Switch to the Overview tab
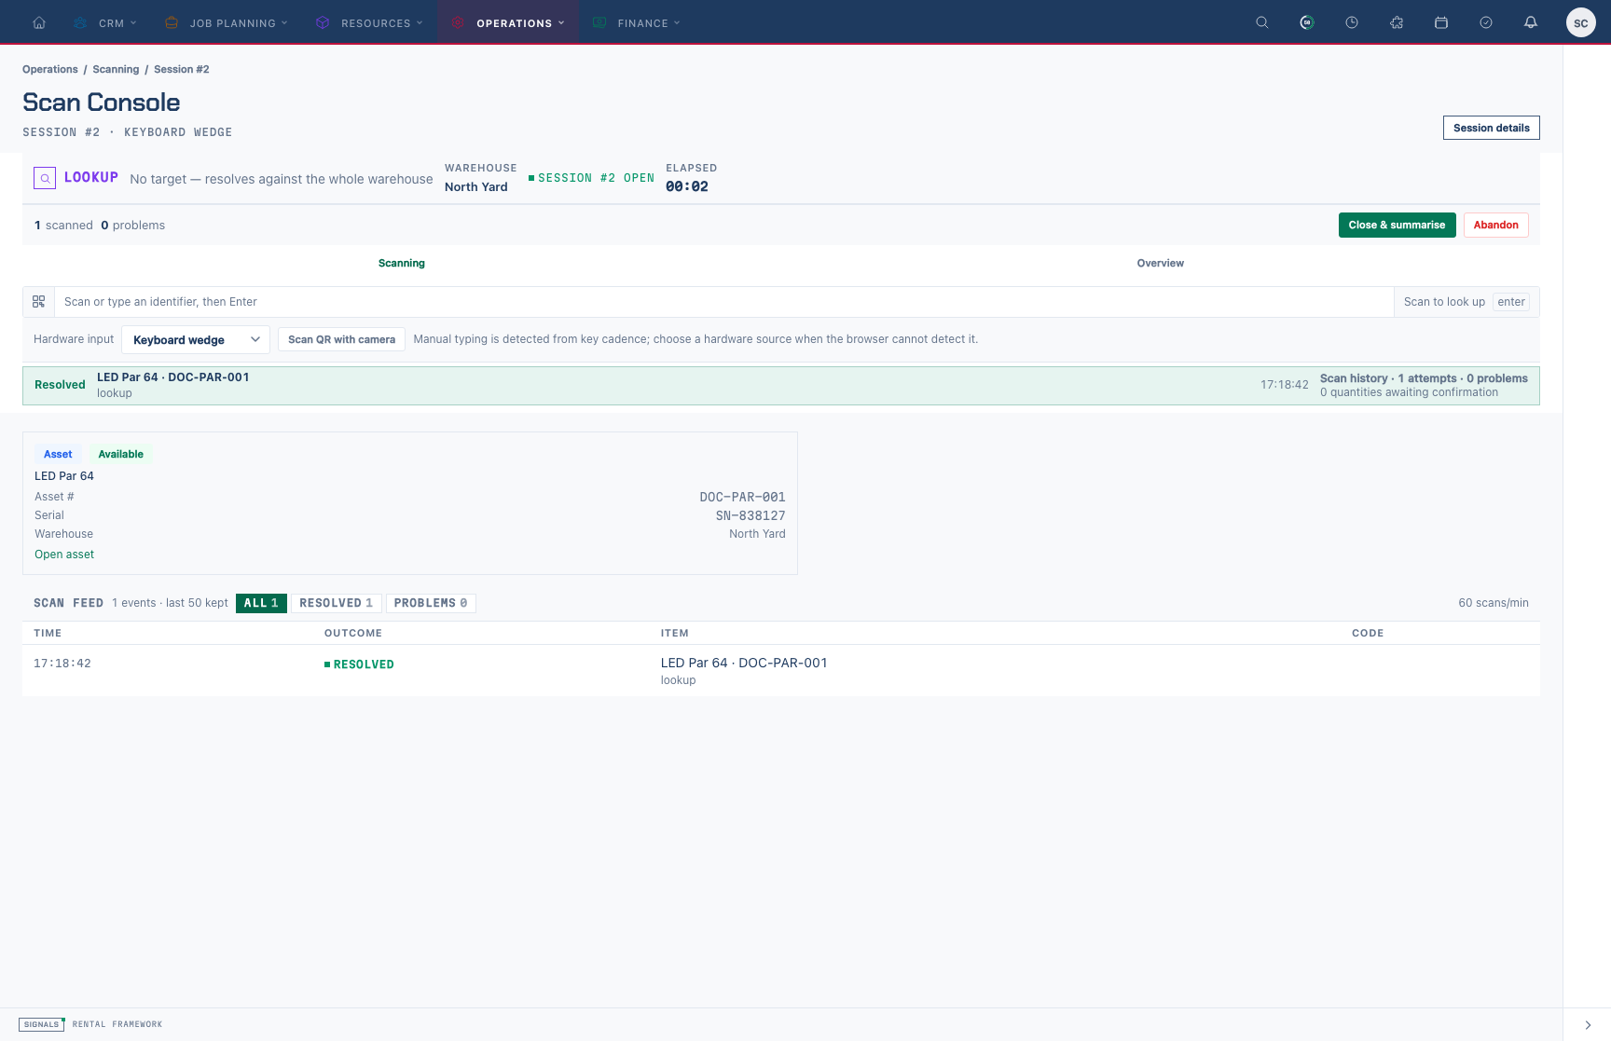 1161,263
